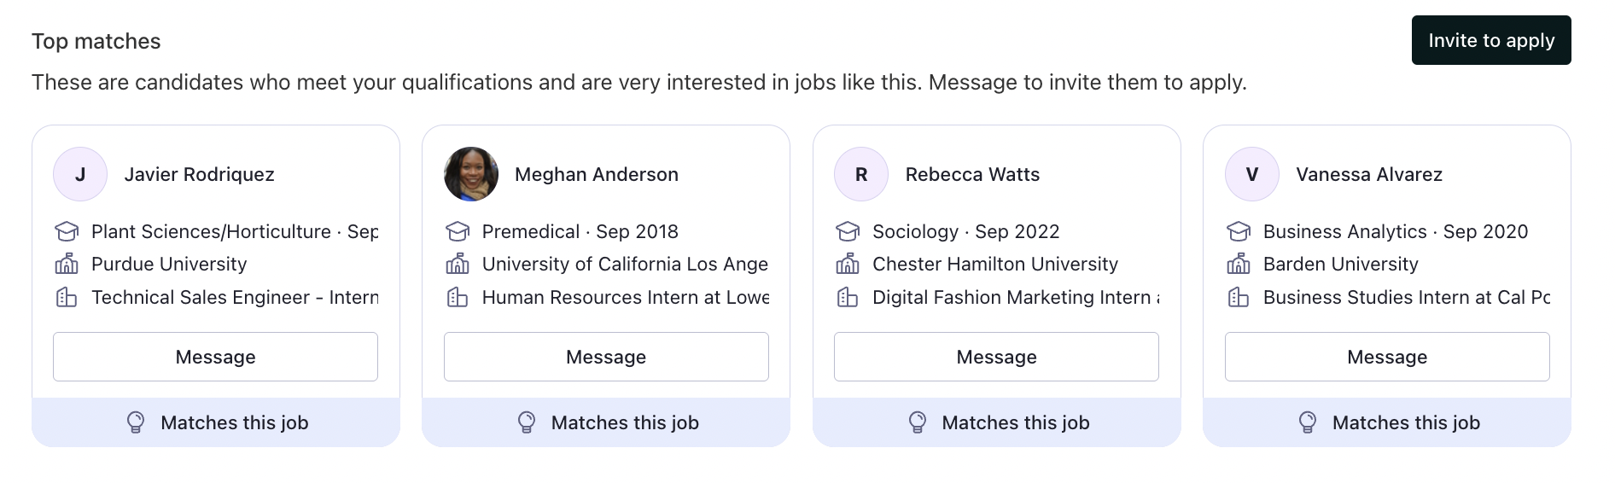Image resolution: width=1615 pixels, height=483 pixels.
Task: Click Javier Rodriquez's J avatar
Action: coord(80,174)
